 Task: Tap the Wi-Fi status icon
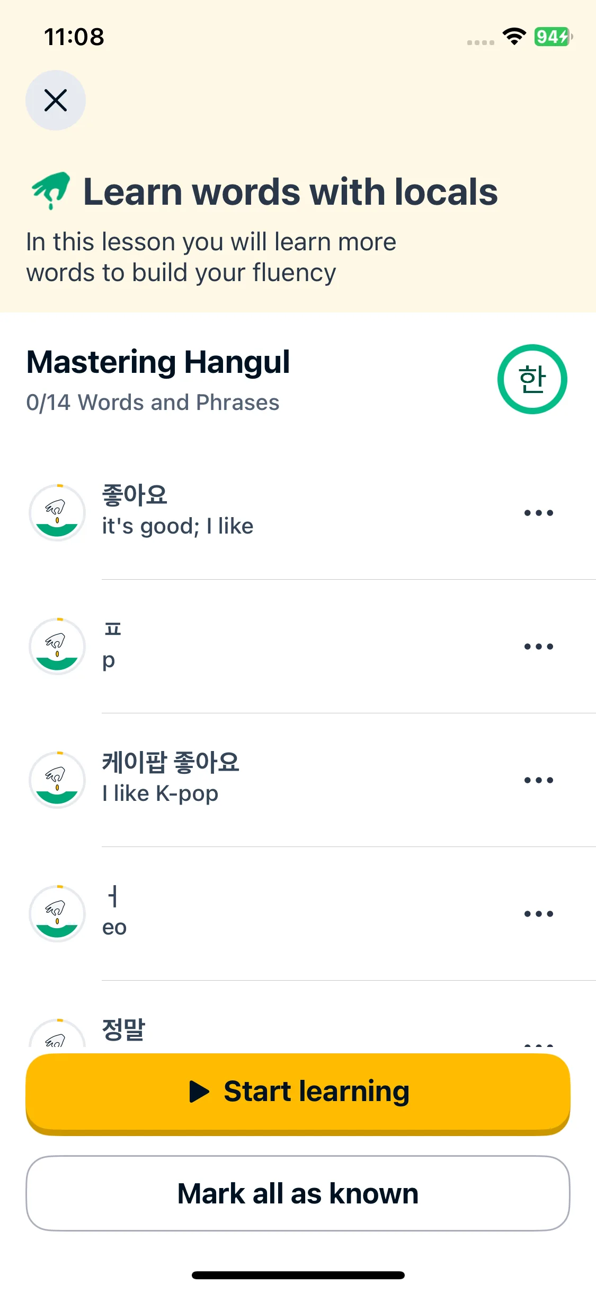[x=514, y=37]
